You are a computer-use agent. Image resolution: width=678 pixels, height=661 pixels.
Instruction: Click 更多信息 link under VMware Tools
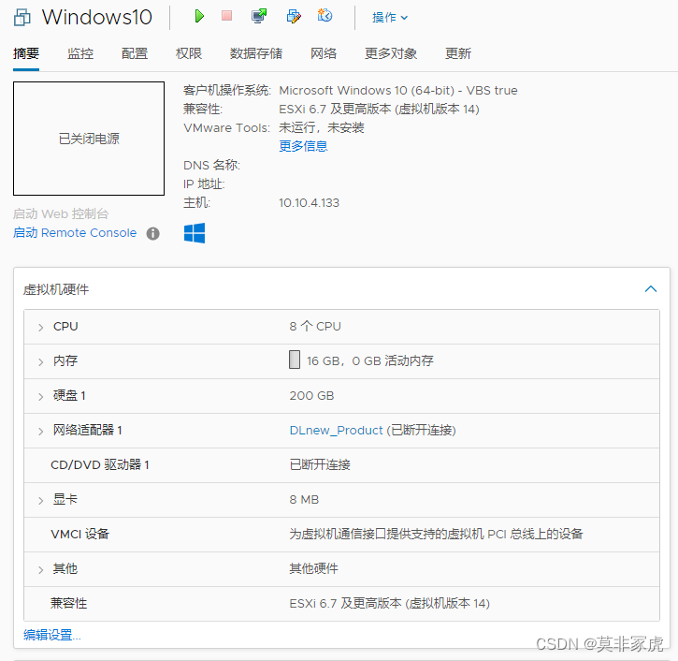tap(303, 146)
